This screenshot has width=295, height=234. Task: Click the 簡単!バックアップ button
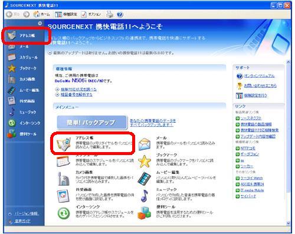pos(92,123)
